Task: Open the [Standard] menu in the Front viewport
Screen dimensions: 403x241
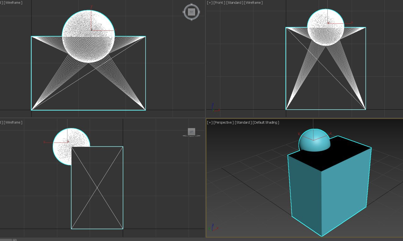Action: tap(234, 3)
